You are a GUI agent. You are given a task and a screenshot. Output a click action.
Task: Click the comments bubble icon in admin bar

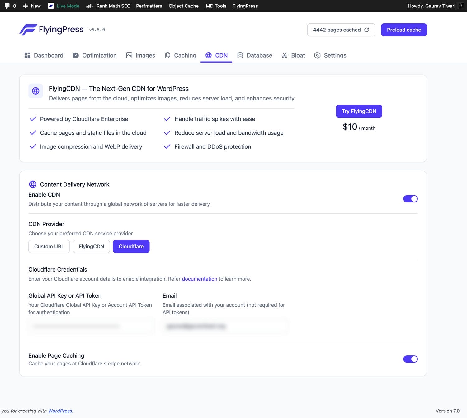point(7,6)
